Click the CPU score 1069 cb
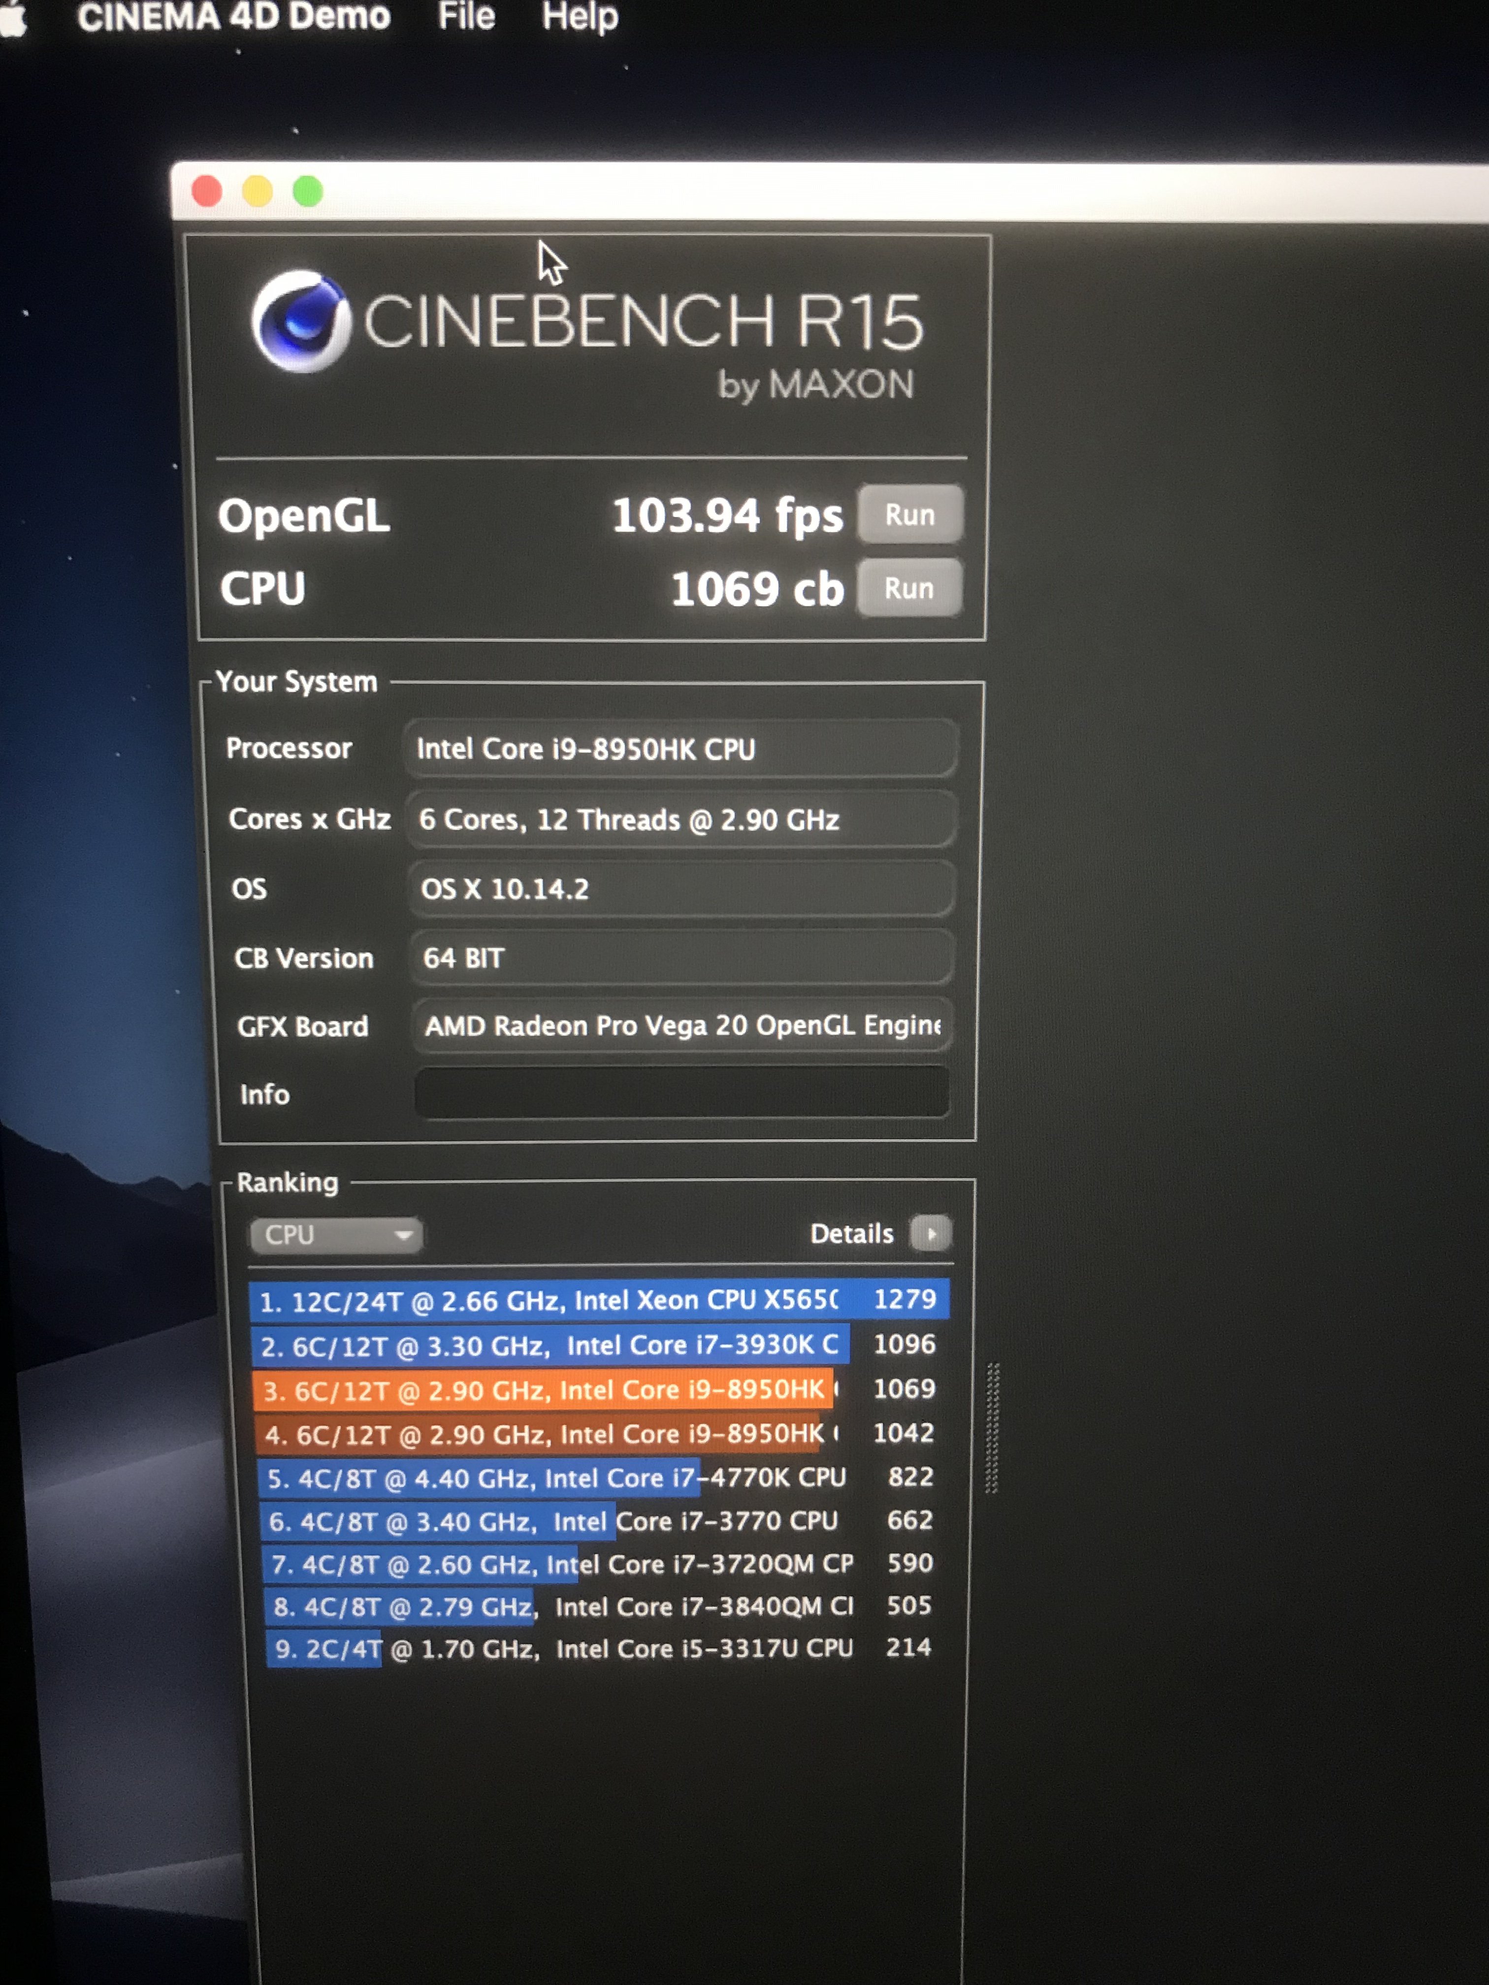The width and height of the screenshot is (1489, 1985). [757, 589]
